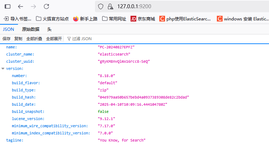The image size is (269, 167).
Task: Switch to the JSON tab
Action: pyautogui.click(x=8, y=29)
